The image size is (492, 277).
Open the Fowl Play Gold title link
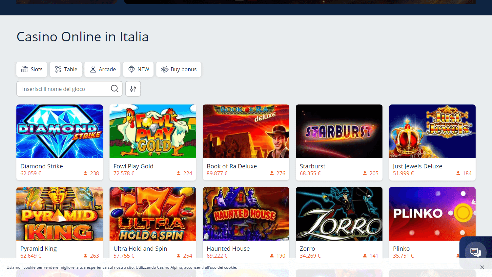(x=133, y=166)
